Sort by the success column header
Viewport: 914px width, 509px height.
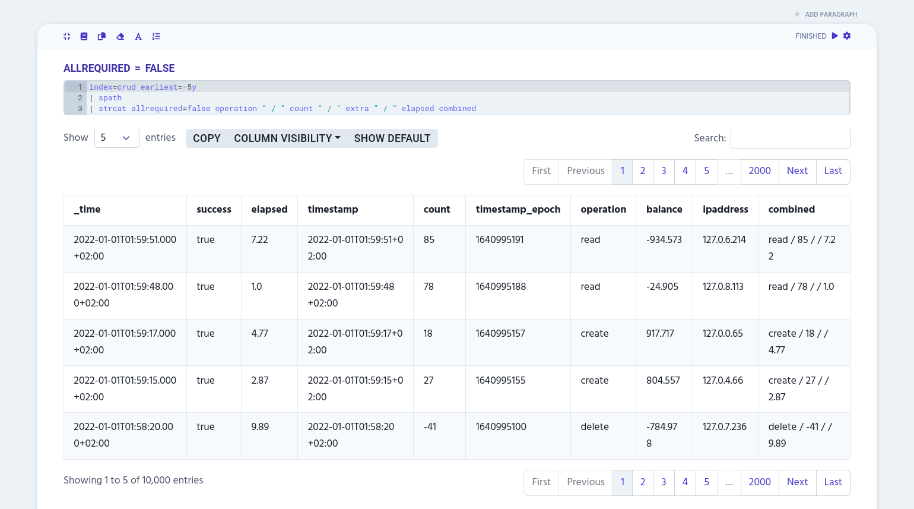click(214, 210)
